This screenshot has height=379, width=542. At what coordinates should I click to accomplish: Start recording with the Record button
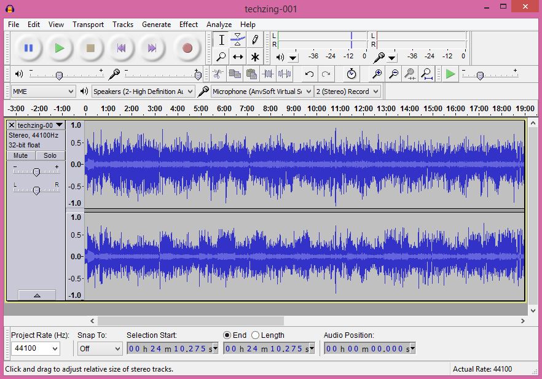187,48
